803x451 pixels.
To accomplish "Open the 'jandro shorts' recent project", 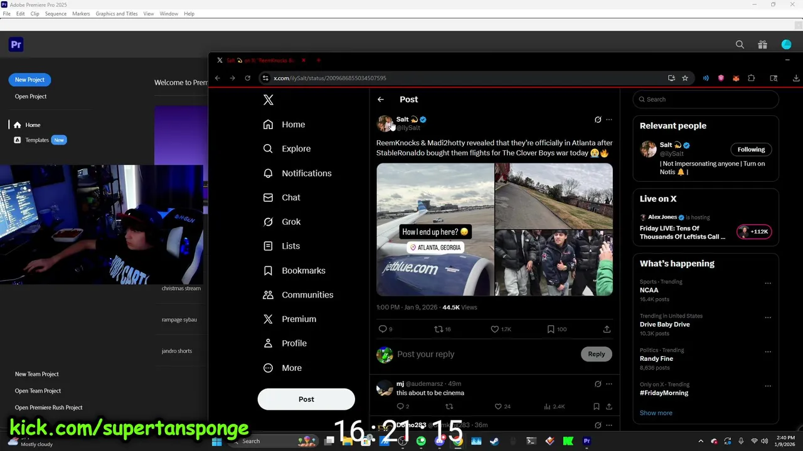I will [x=177, y=351].
